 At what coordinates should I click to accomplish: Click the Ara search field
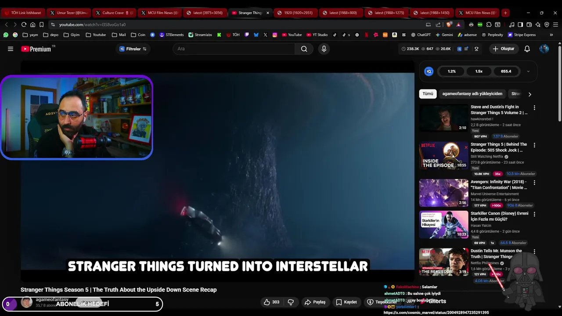click(234, 49)
